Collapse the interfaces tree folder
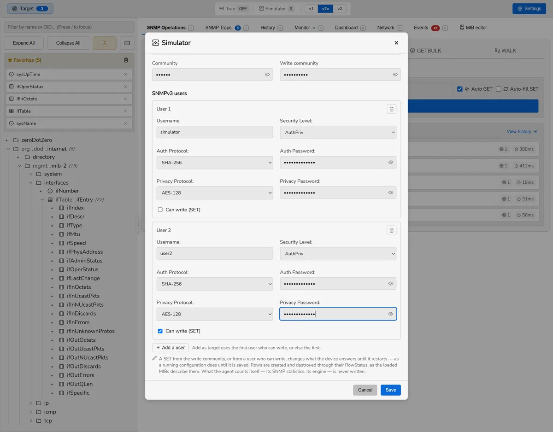Screen dimensions: 553x432 coord(31,183)
